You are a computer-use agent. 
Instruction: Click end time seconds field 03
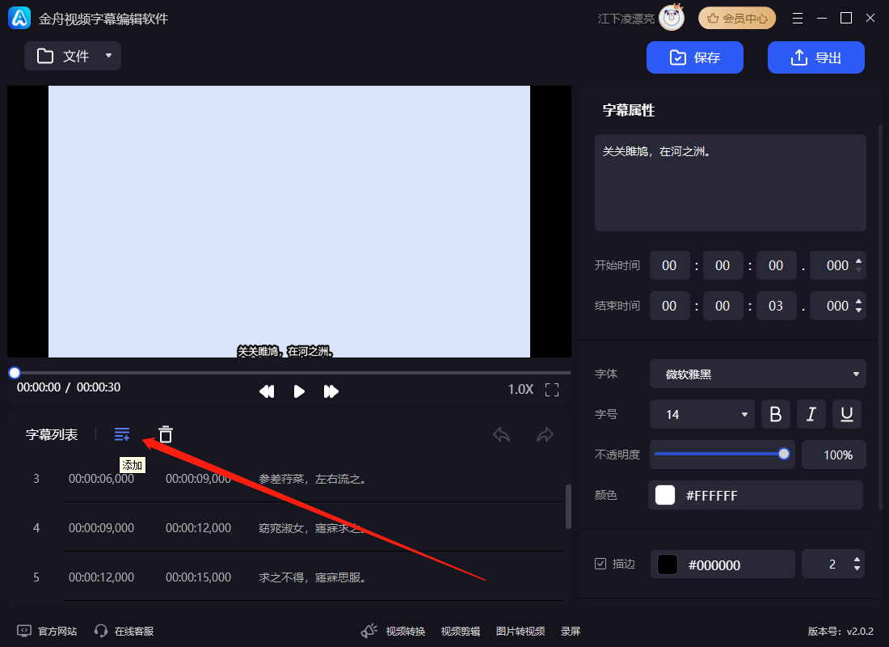(776, 306)
